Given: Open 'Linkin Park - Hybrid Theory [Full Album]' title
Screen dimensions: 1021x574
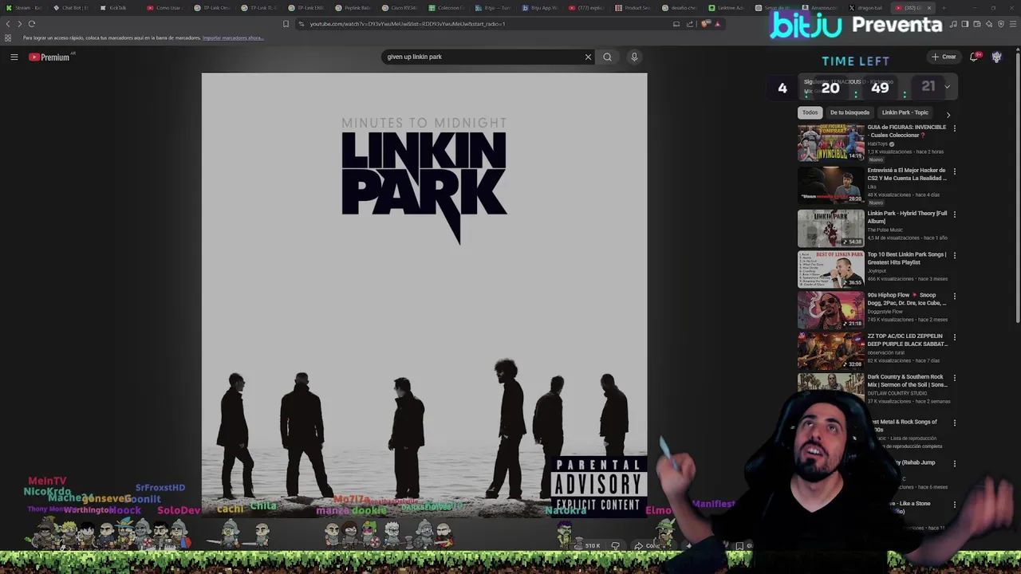Looking at the screenshot, I should click(x=907, y=217).
